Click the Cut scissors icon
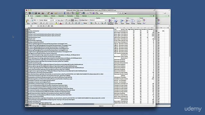 pyautogui.click(x=43, y=13)
